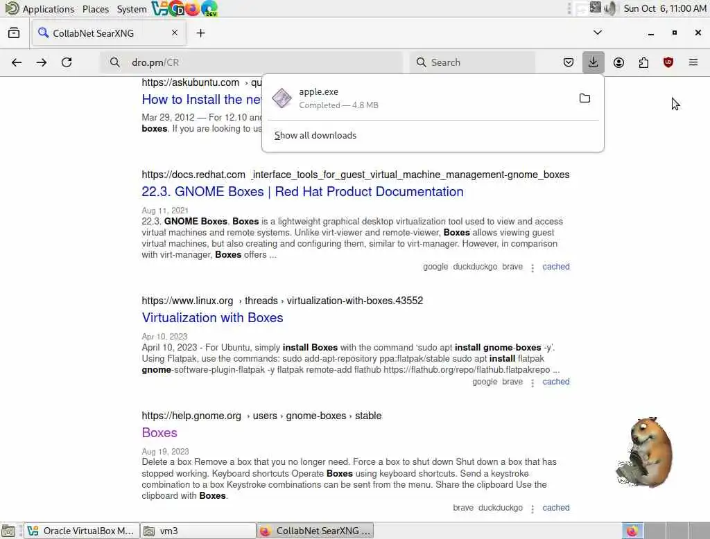
Task: Open a new tab with the plus button
Action: click(x=200, y=33)
